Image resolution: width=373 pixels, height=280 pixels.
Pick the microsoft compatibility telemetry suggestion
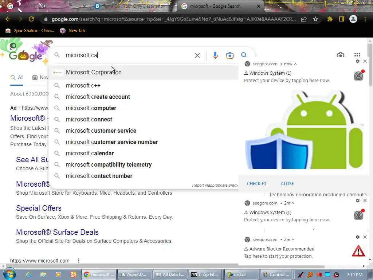pyautogui.click(x=144, y=165)
